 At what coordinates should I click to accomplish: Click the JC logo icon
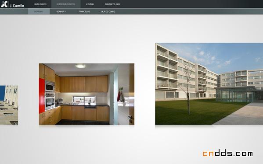click(4, 4)
